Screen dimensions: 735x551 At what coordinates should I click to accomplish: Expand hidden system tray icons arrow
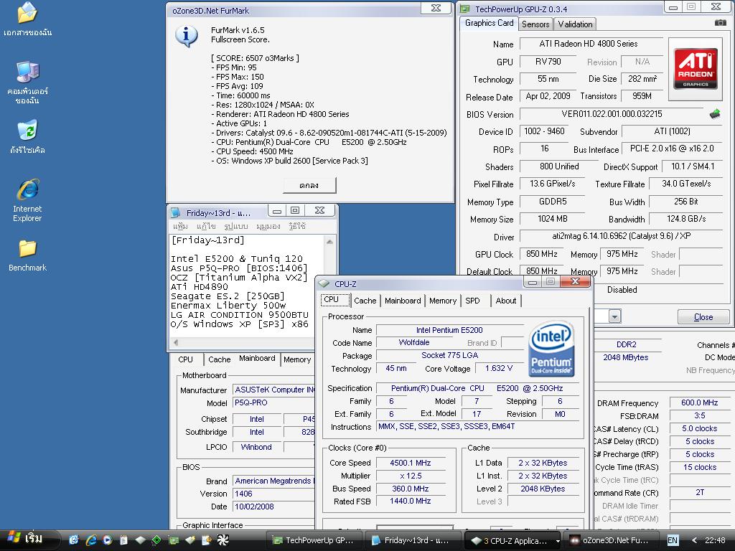click(x=694, y=540)
